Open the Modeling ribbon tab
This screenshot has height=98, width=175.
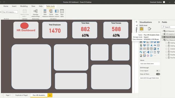click(24, 6)
